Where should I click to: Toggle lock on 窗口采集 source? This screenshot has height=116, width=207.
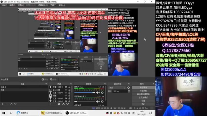point(69,90)
